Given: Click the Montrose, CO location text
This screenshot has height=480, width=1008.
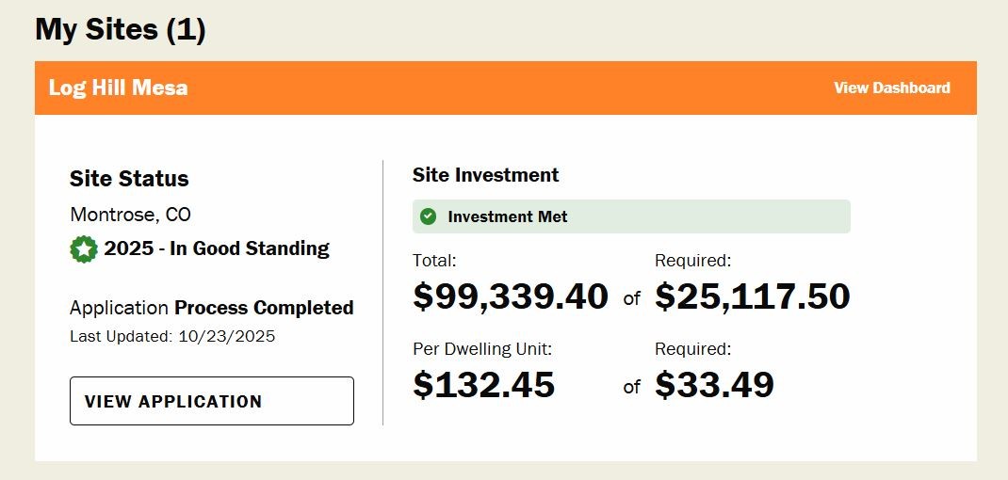Looking at the screenshot, I should pos(130,215).
